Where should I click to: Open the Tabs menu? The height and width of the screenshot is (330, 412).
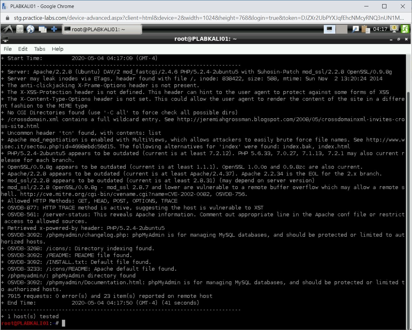(40, 49)
